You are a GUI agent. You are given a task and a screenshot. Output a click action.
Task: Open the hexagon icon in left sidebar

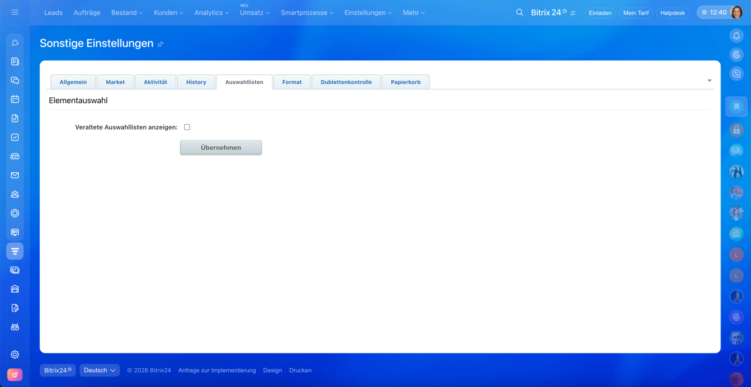point(15,213)
